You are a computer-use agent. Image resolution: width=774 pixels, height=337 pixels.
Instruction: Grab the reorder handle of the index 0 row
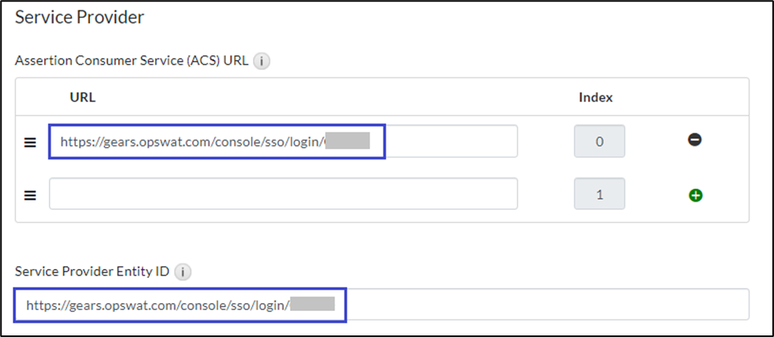click(x=31, y=142)
